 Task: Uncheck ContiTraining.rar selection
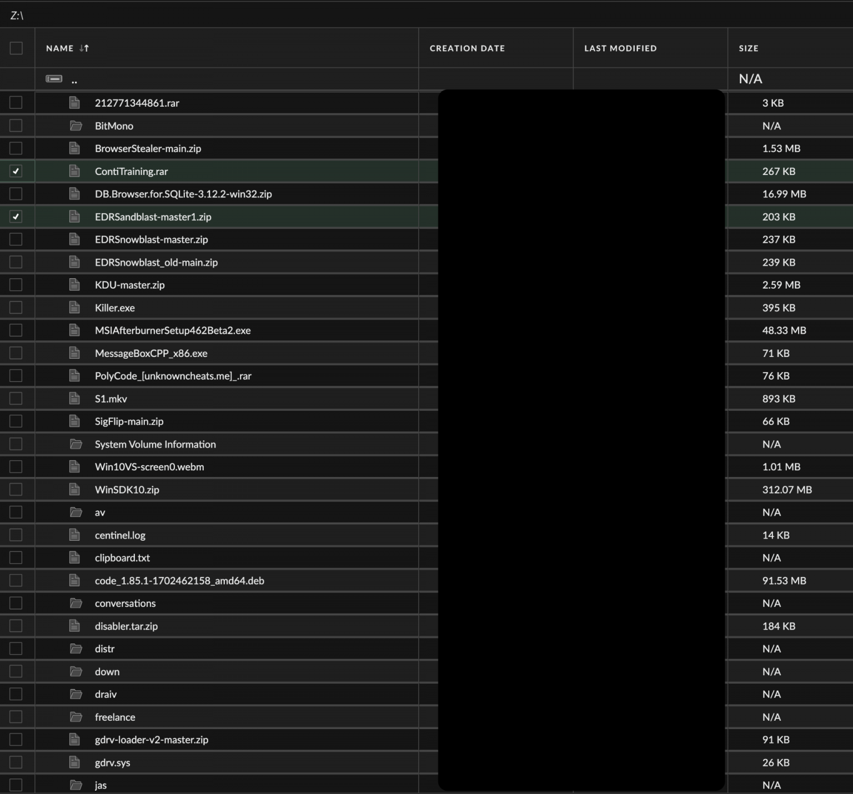click(16, 171)
